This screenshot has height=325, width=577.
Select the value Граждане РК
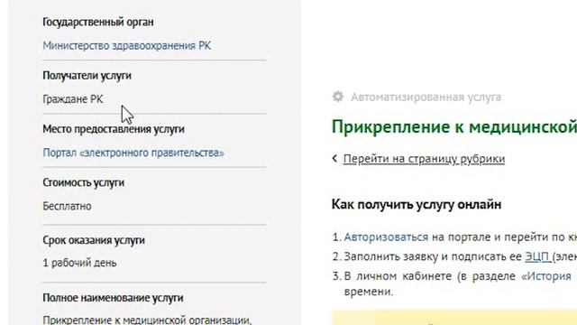73,99
